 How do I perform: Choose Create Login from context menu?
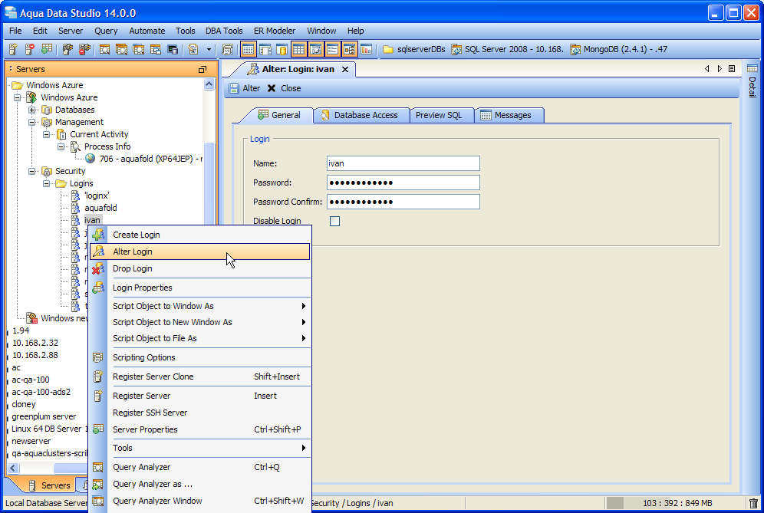pyautogui.click(x=199, y=235)
